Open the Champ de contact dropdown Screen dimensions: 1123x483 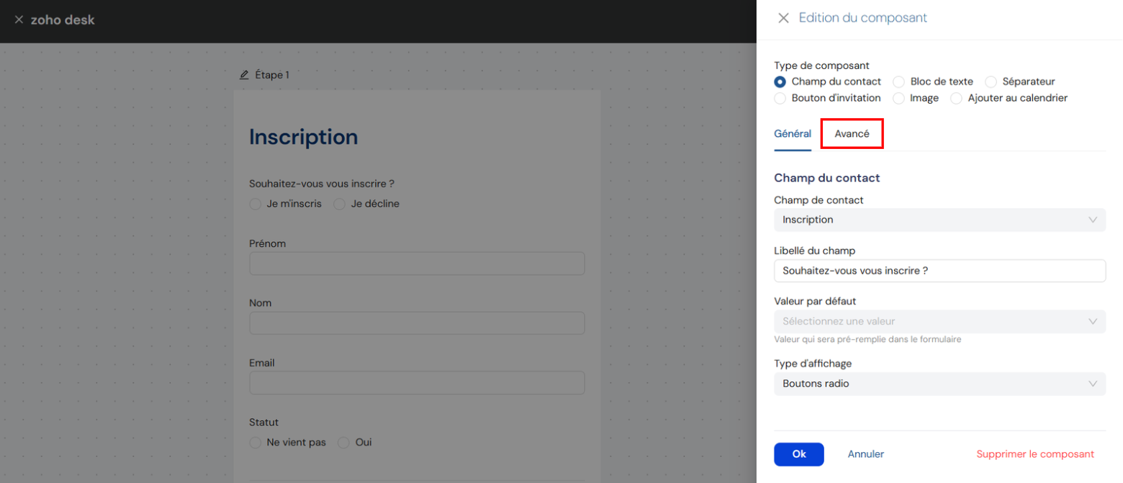[939, 220]
